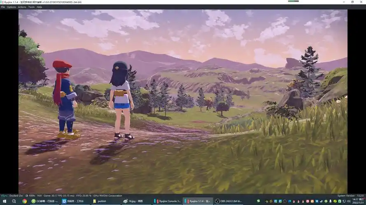Toggle VSync in the status bar
The image size is (366, 205).
4,196
